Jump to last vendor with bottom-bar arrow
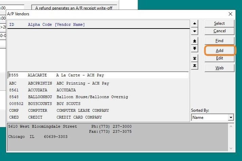 point(194,66)
